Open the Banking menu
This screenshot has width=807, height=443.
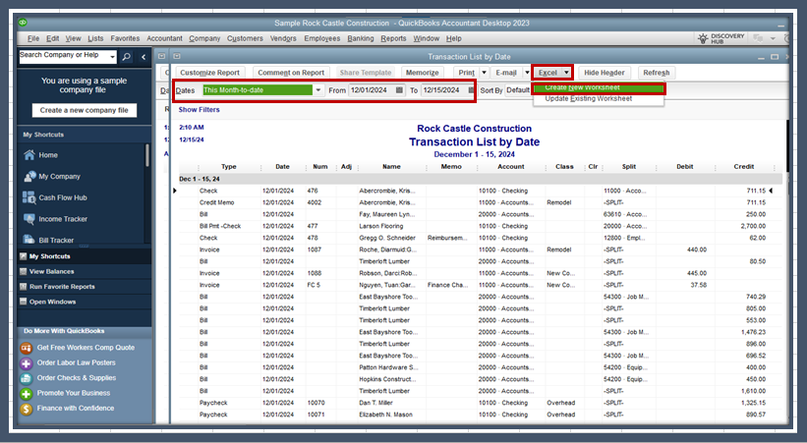coord(361,38)
